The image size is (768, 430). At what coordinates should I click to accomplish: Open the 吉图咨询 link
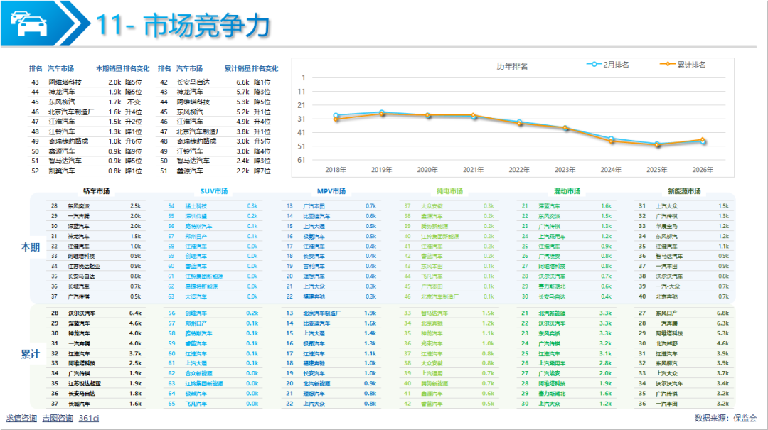tap(58, 419)
